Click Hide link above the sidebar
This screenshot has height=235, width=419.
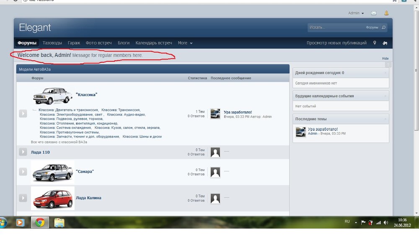(x=385, y=59)
